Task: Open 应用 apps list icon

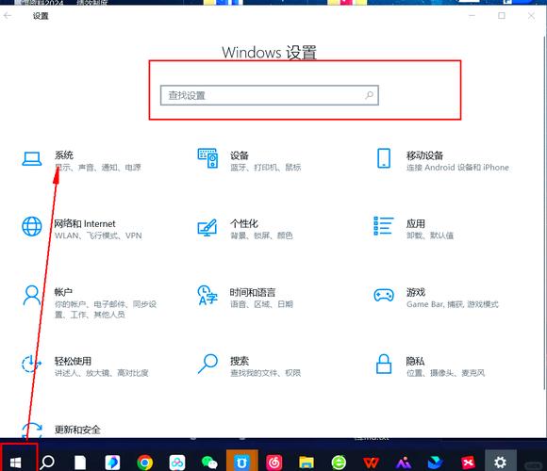Action: click(384, 226)
